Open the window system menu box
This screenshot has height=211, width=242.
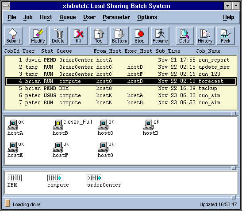point(6,6)
